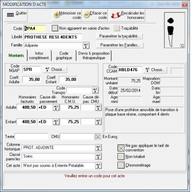Toggle the Chronométrage checkbox
The height and width of the screenshot is (192, 195).
(121, 165)
